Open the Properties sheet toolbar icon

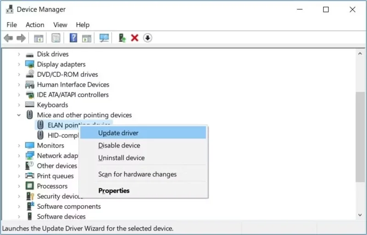[56, 38]
